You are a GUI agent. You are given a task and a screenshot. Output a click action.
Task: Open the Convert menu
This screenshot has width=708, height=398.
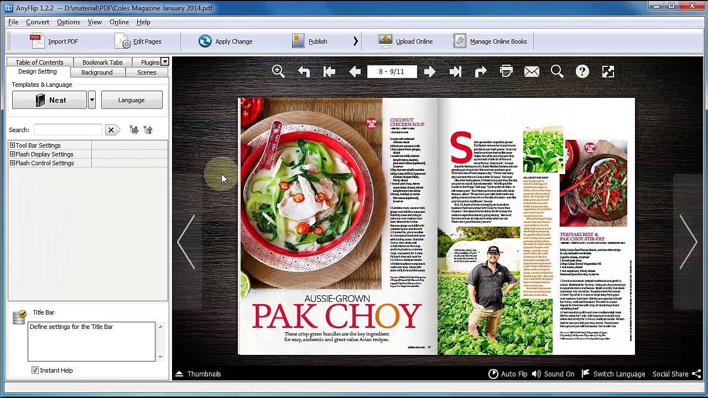(x=38, y=22)
